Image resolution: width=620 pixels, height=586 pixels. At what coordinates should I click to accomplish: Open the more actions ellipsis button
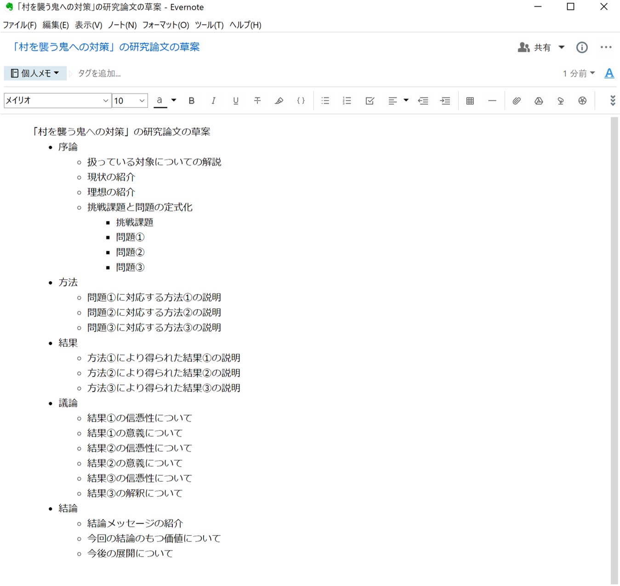[606, 47]
